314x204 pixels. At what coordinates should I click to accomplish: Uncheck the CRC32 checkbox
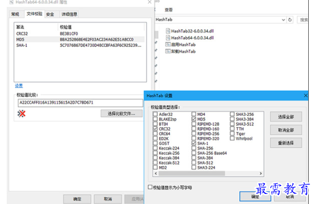tap(155, 129)
